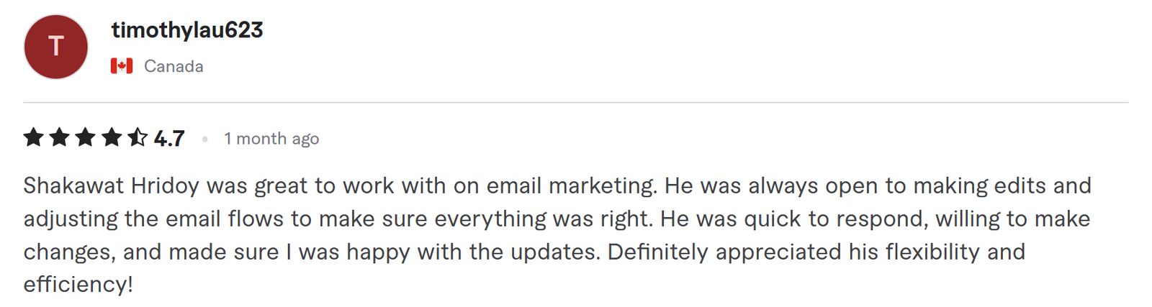The image size is (1152, 307).
Task: Click the '1 month ago' timestamp
Action: pyautogui.click(x=271, y=139)
